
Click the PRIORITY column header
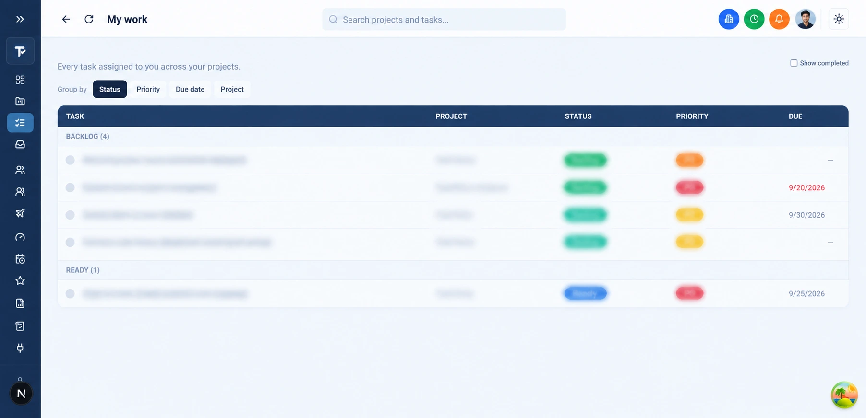[x=692, y=116]
